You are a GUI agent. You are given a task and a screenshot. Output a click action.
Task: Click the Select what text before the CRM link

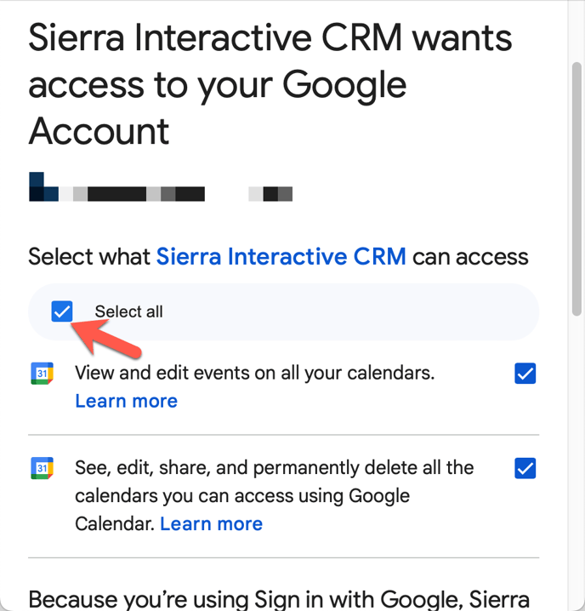[89, 256]
